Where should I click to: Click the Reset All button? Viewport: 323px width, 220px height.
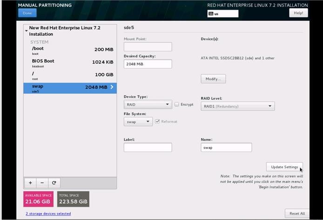coord(297,214)
